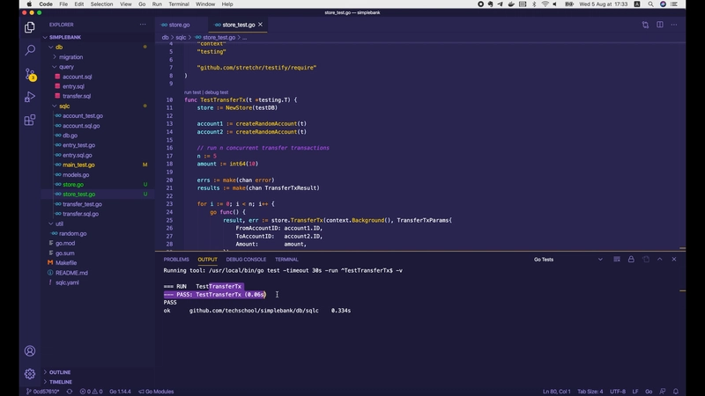The height and width of the screenshot is (396, 705).
Task: Open the Extensions view
Action: (x=30, y=120)
